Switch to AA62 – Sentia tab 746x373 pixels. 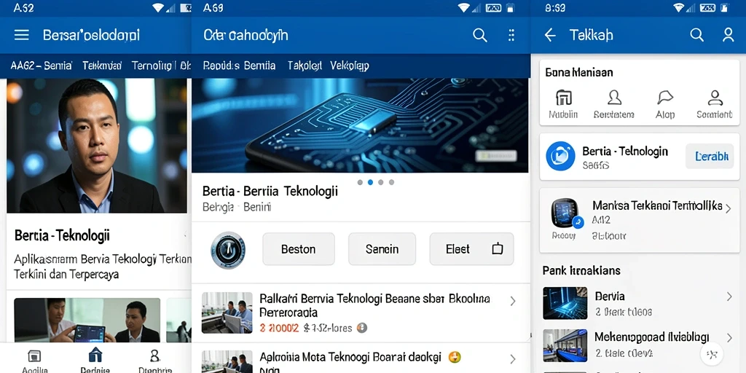(41, 66)
